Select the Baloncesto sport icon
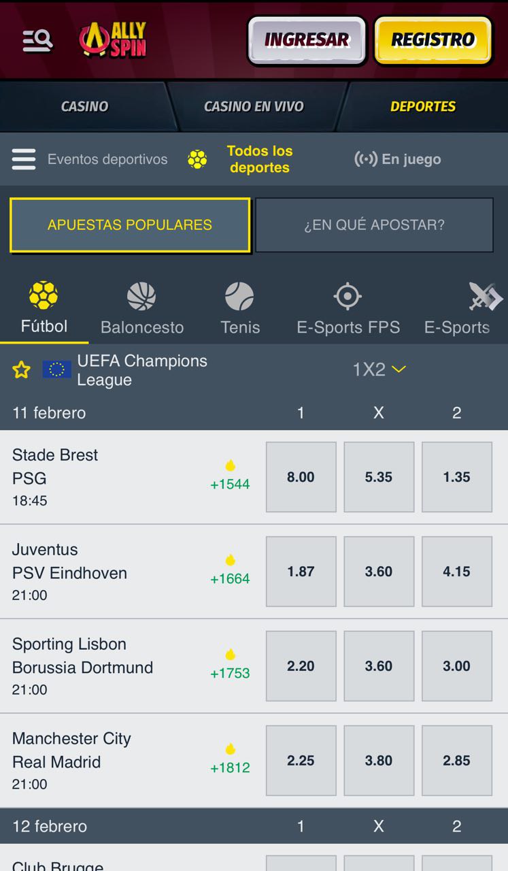 pyautogui.click(x=141, y=297)
